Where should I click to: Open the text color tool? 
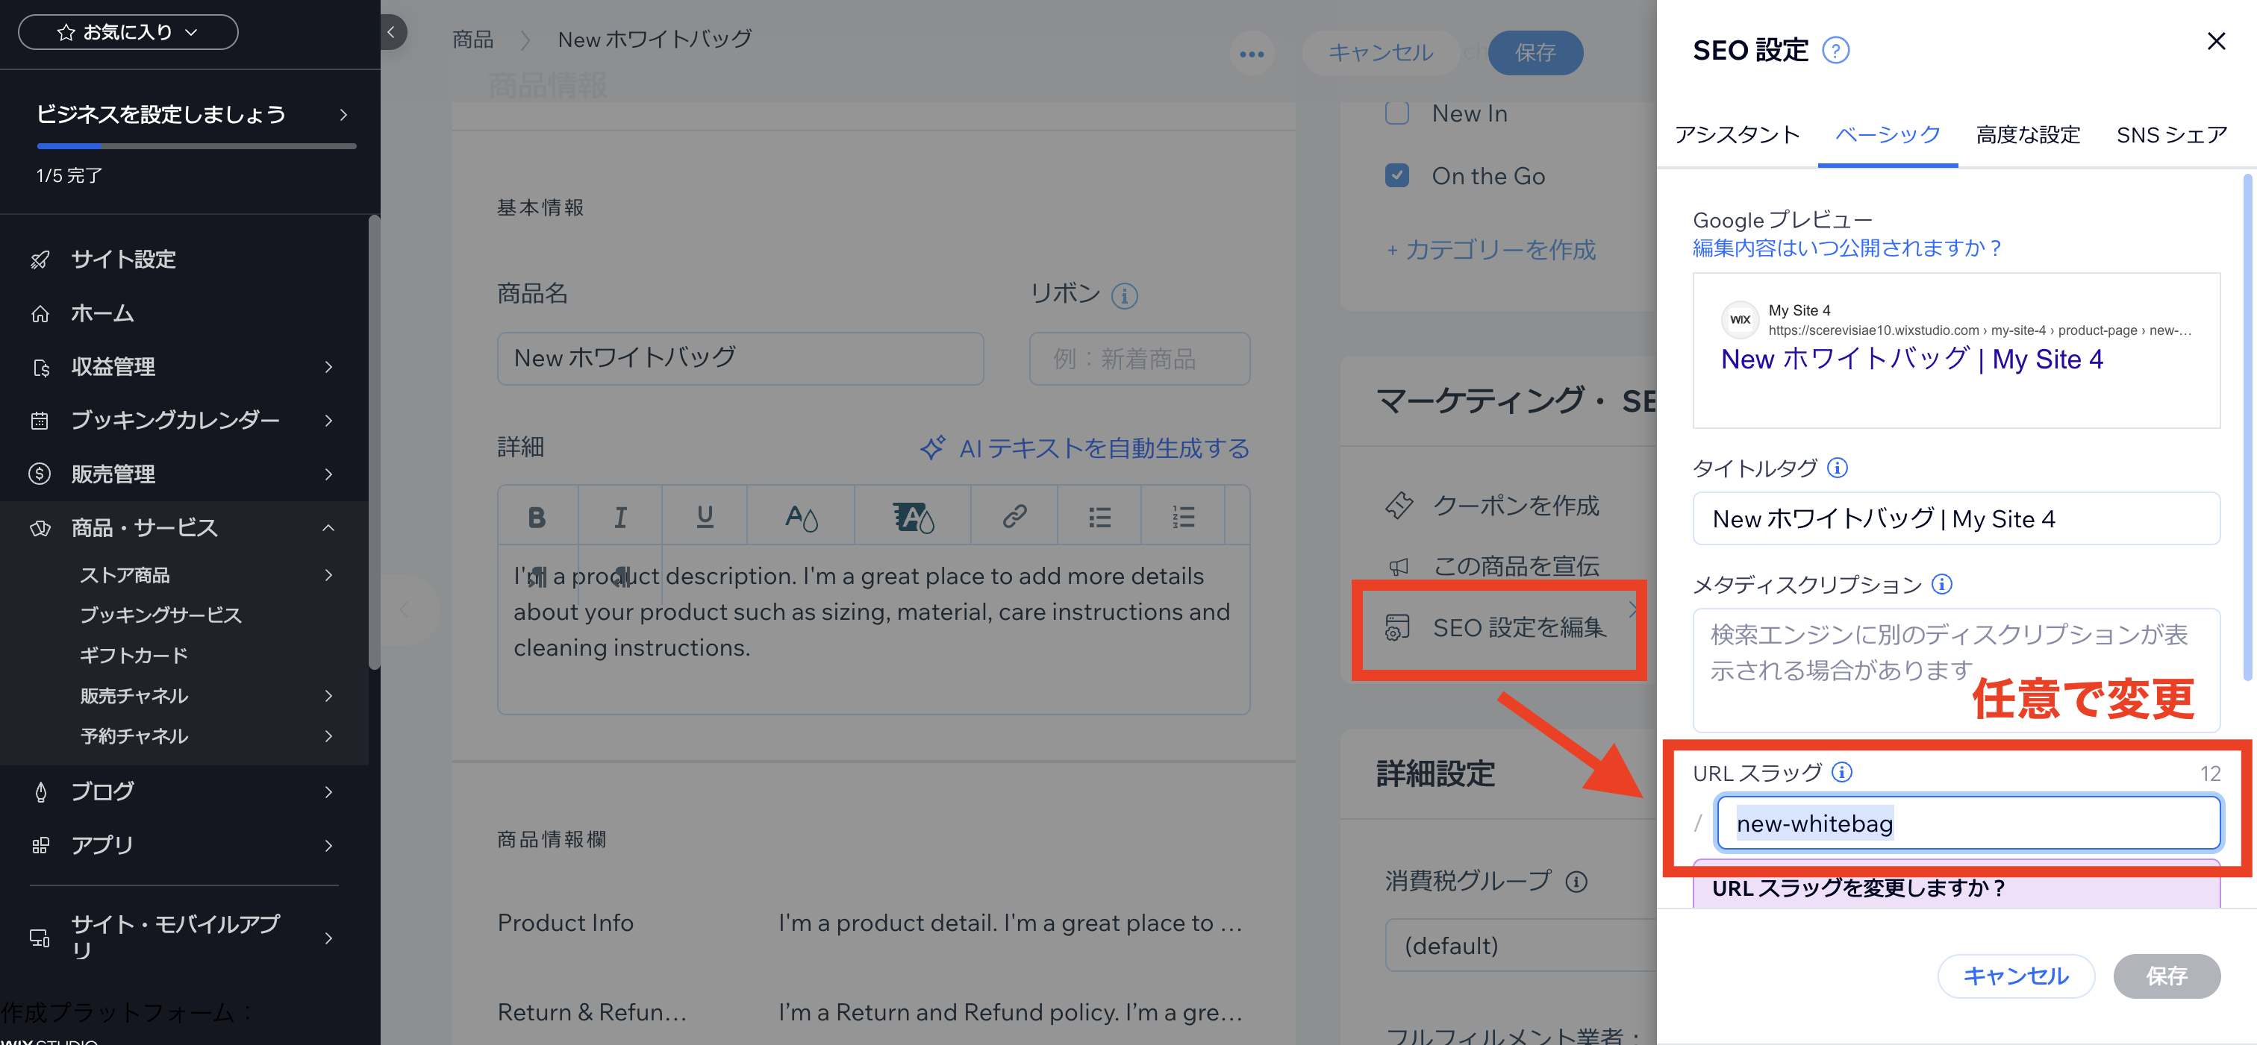click(x=801, y=517)
